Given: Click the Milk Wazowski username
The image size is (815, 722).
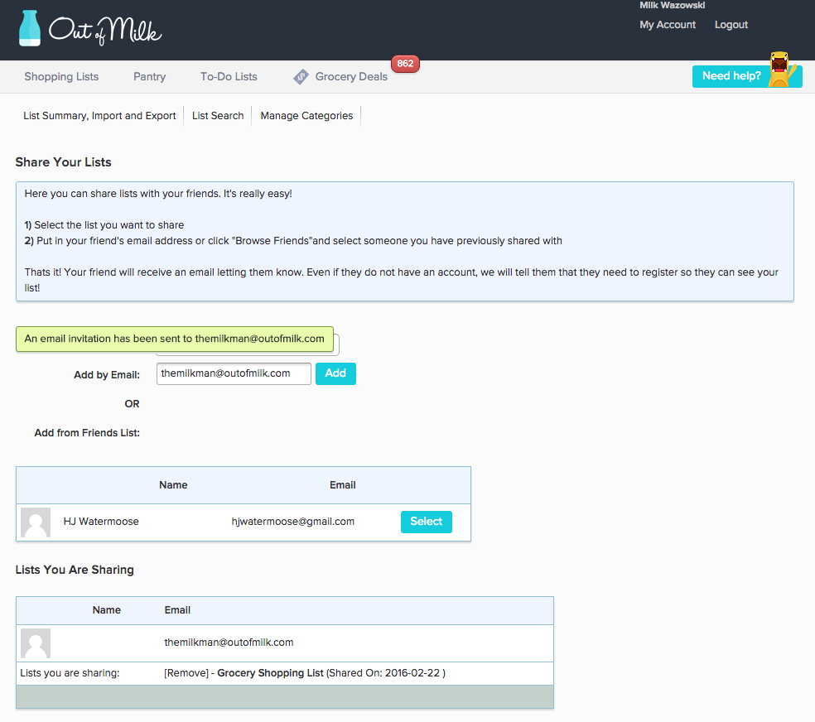Looking at the screenshot, I should [672, 5].
